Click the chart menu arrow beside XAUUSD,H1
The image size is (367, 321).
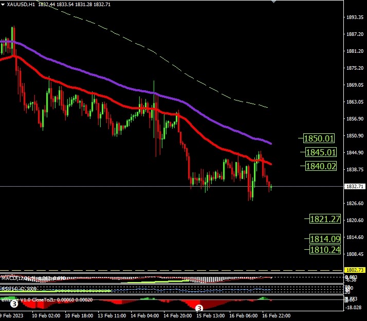coord(3,4)
